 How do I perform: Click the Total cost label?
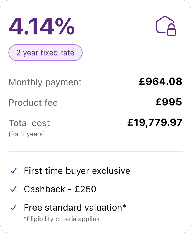pos(29,123)
